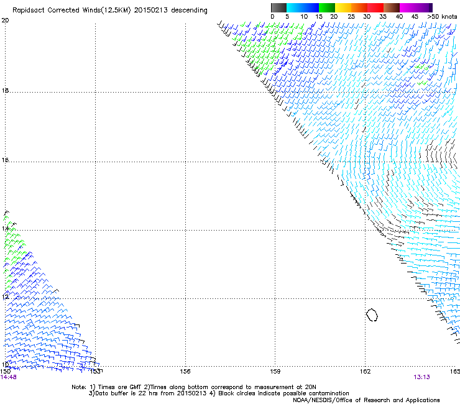Click the green 15-20 knots color swatch
The image size is (460, 404).
[x=327, y=7]
